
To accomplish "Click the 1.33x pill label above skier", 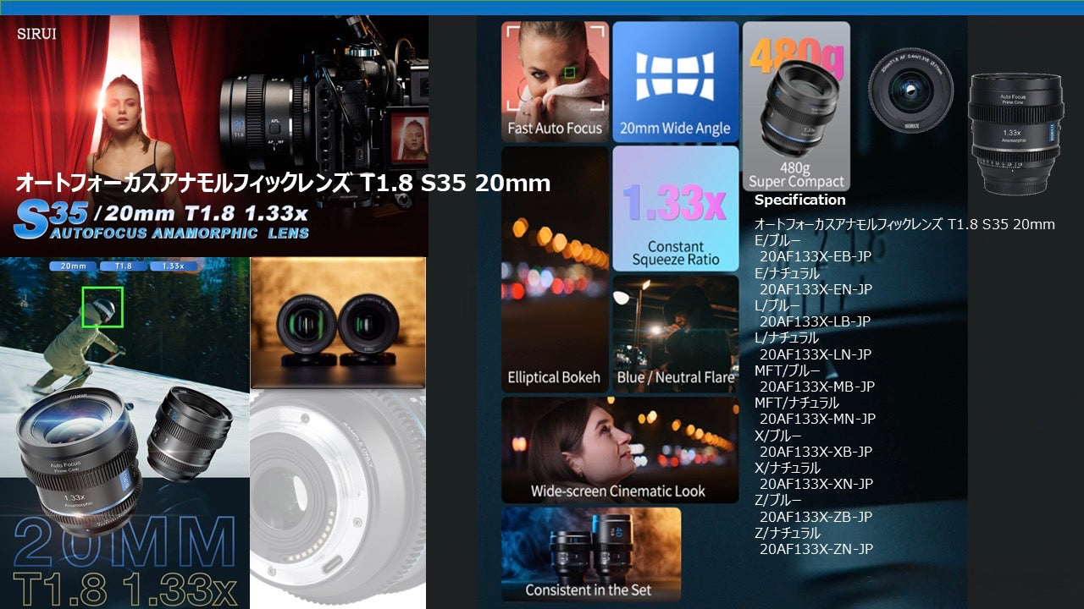I will pyautogui.click(x=174, y=266).
